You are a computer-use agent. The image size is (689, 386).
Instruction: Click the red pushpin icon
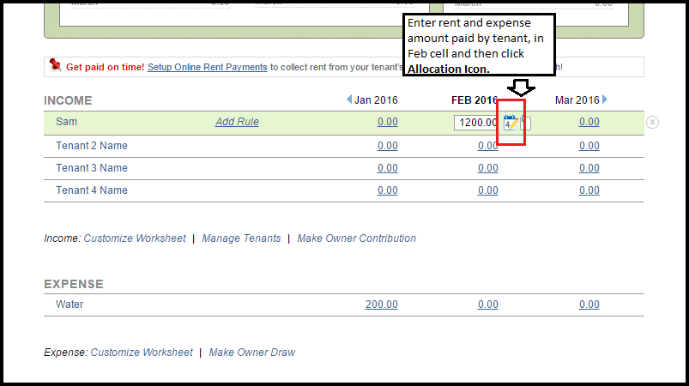(55, 65)
